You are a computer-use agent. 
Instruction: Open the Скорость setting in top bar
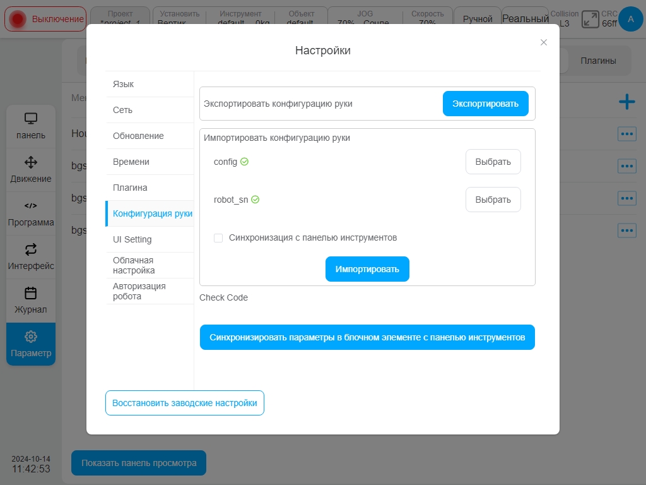pyautogui.click(x=428, y=17)
